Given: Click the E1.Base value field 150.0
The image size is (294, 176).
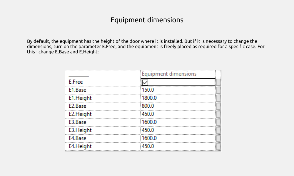Looking at the screenshot, I should [178, 90].
